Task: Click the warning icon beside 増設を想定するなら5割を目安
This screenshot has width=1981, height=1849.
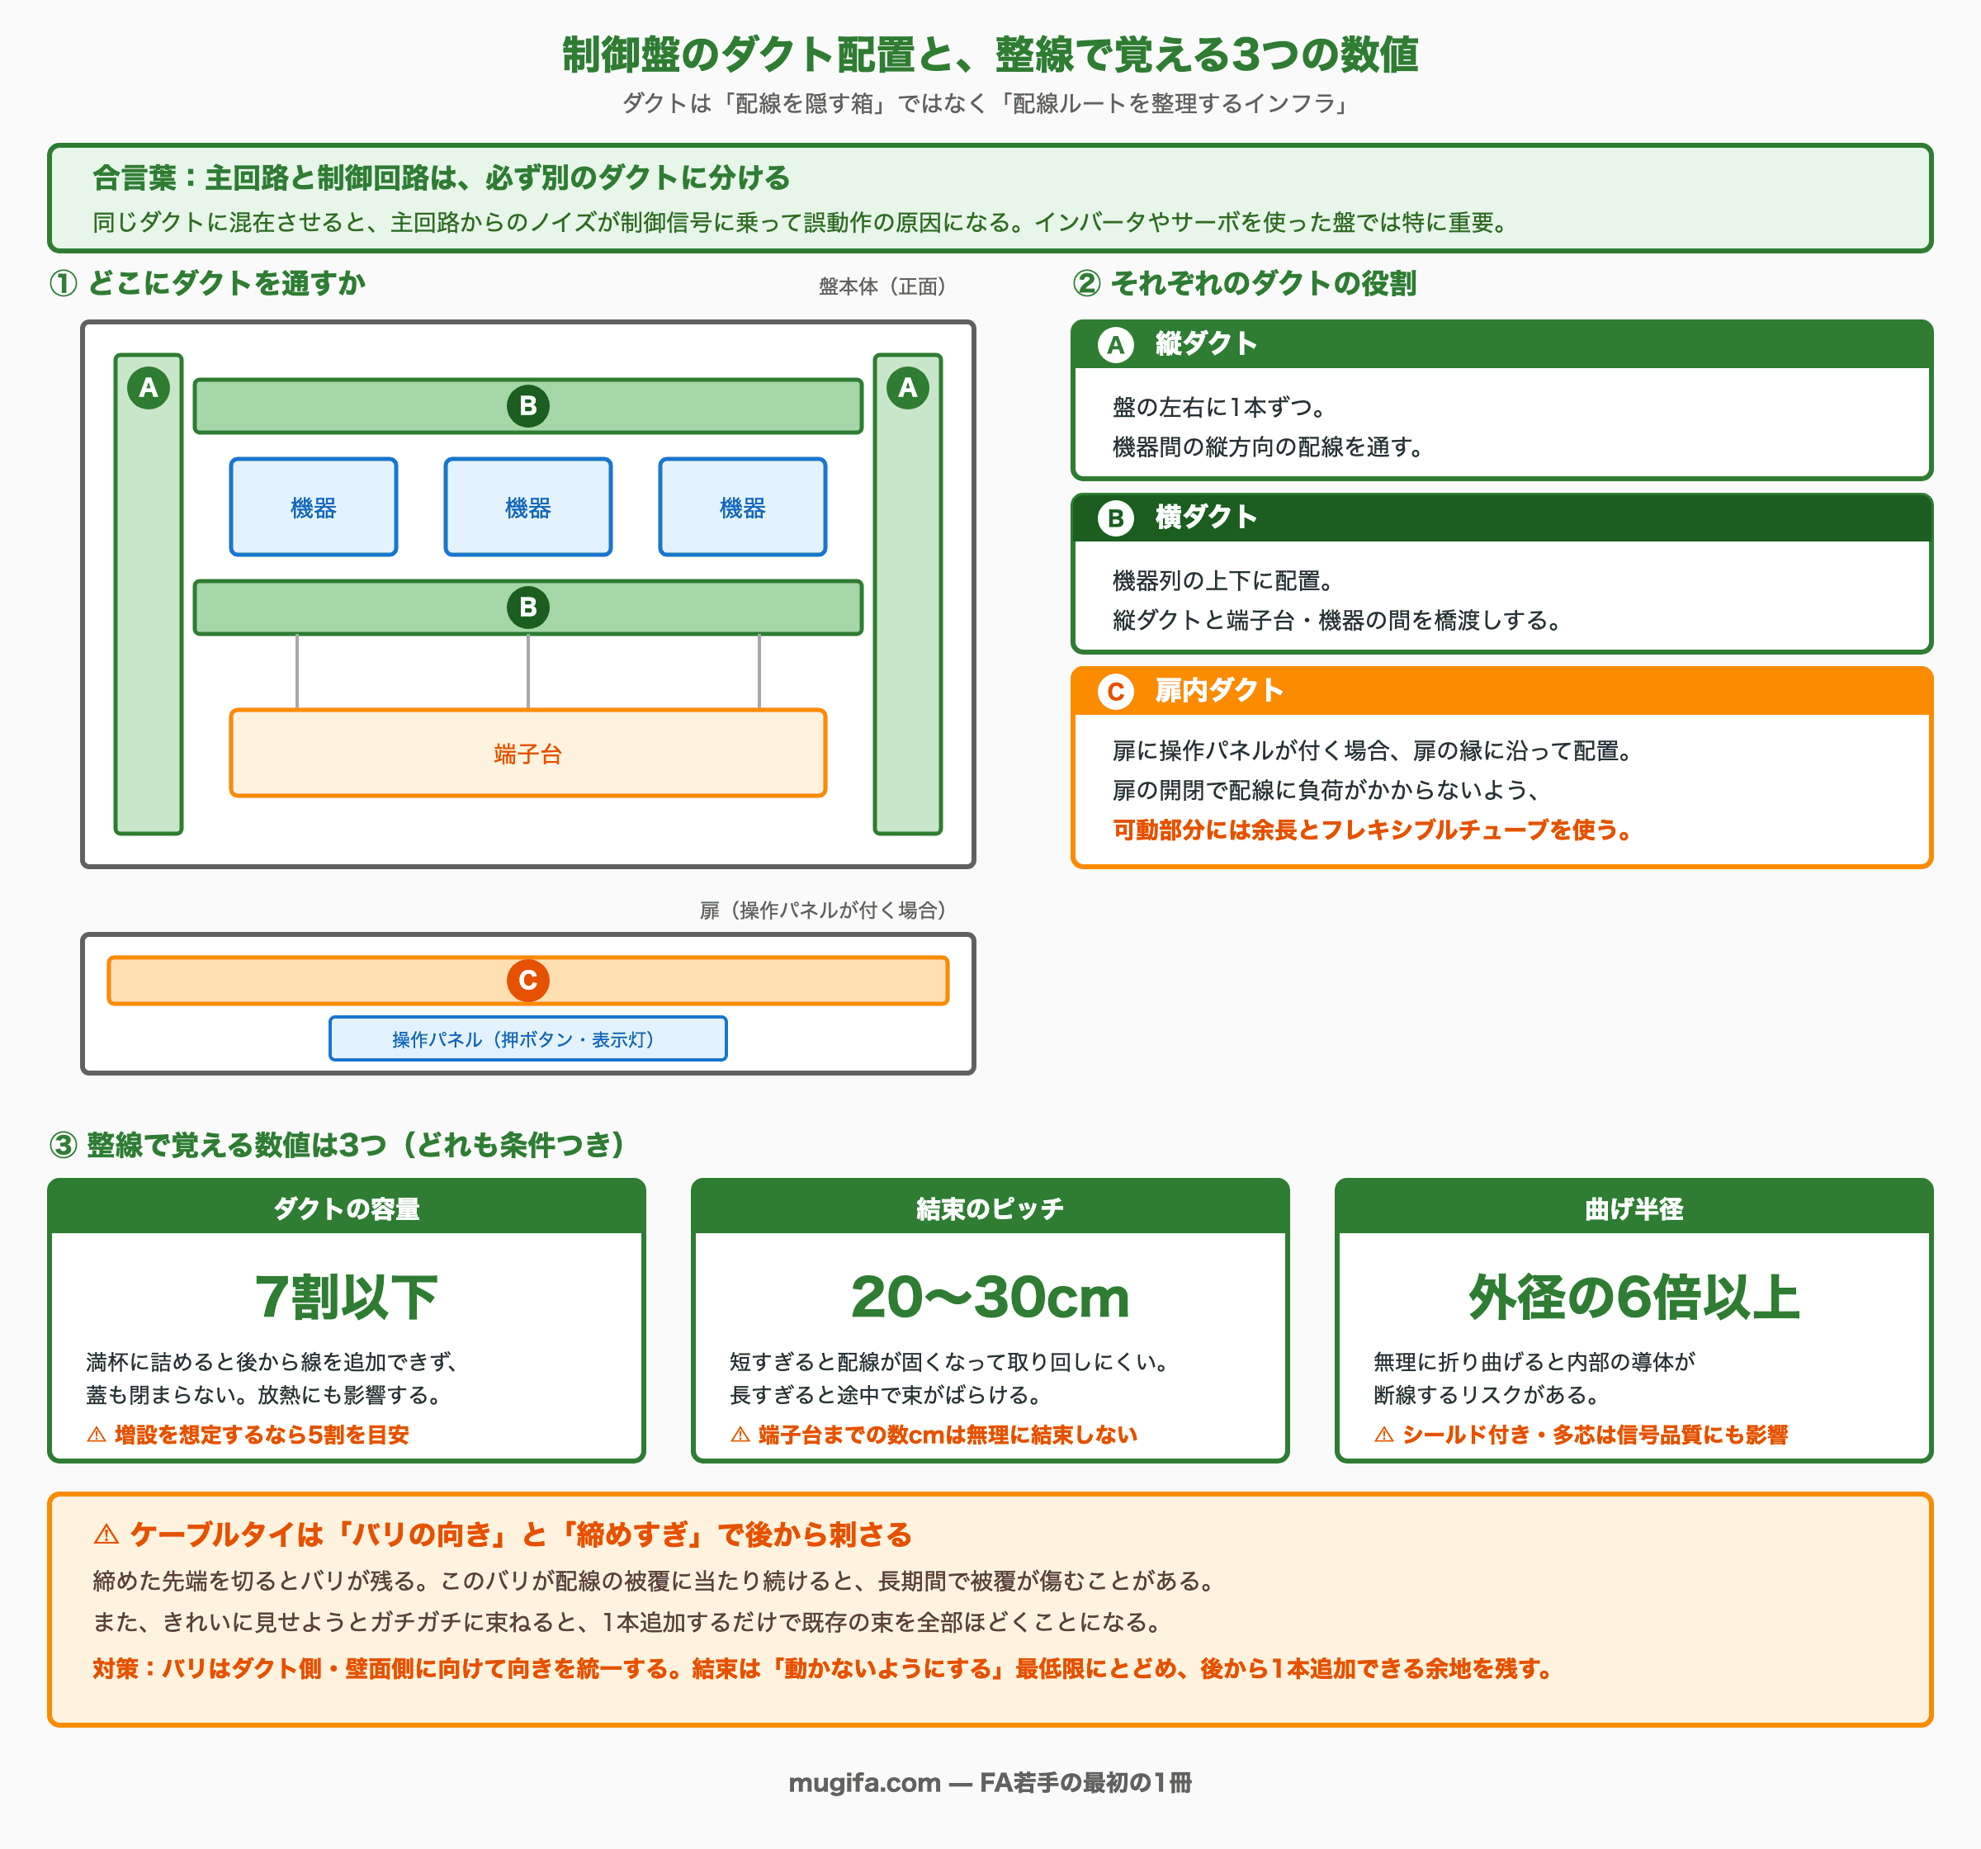Action: tap(97, 1435)
